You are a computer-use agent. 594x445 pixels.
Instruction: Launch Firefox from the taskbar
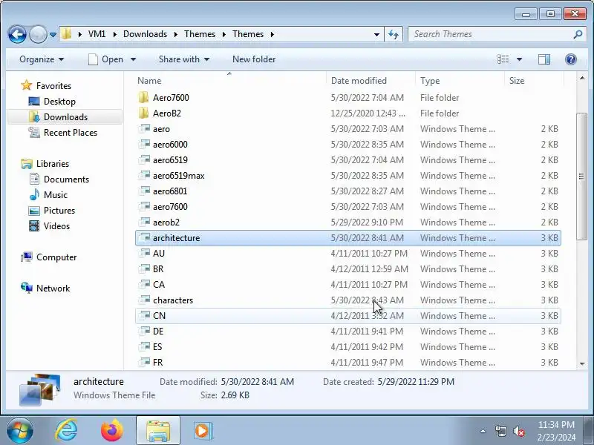click(112, 430)
